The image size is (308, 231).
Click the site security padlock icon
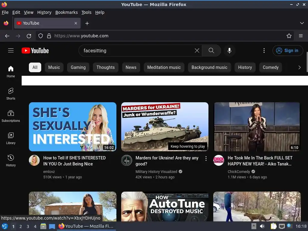(49, 36)
